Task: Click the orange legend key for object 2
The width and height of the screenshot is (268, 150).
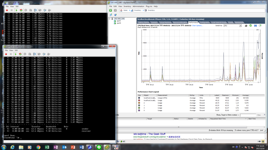Action: tap(139, 103)
